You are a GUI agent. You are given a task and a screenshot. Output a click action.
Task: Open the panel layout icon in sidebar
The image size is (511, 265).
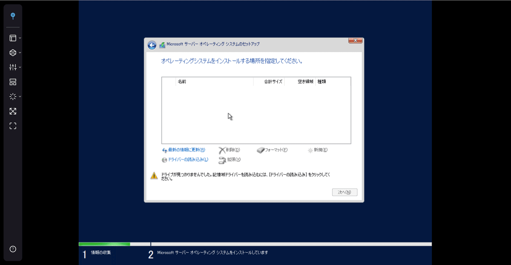coord(13,38)
